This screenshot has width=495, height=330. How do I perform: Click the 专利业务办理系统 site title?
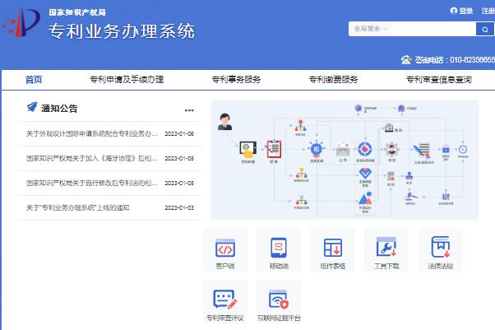tap(122, 31)
